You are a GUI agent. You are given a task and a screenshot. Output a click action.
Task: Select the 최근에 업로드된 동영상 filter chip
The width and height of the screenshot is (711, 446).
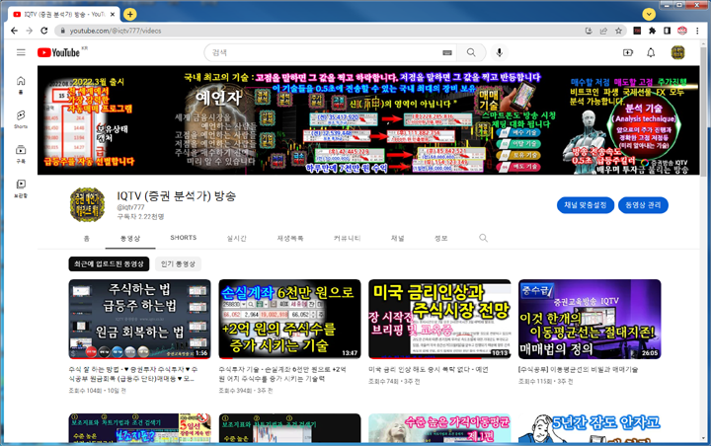point(109,263)
